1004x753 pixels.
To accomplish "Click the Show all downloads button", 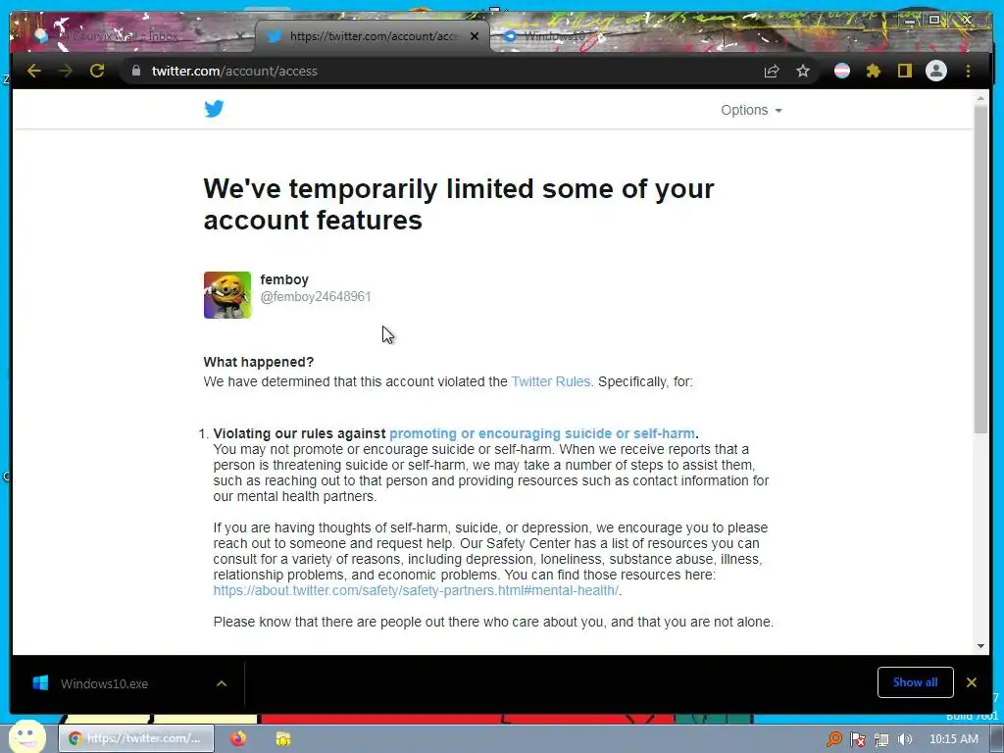I will pyautogui.click(x=915, y=682).
